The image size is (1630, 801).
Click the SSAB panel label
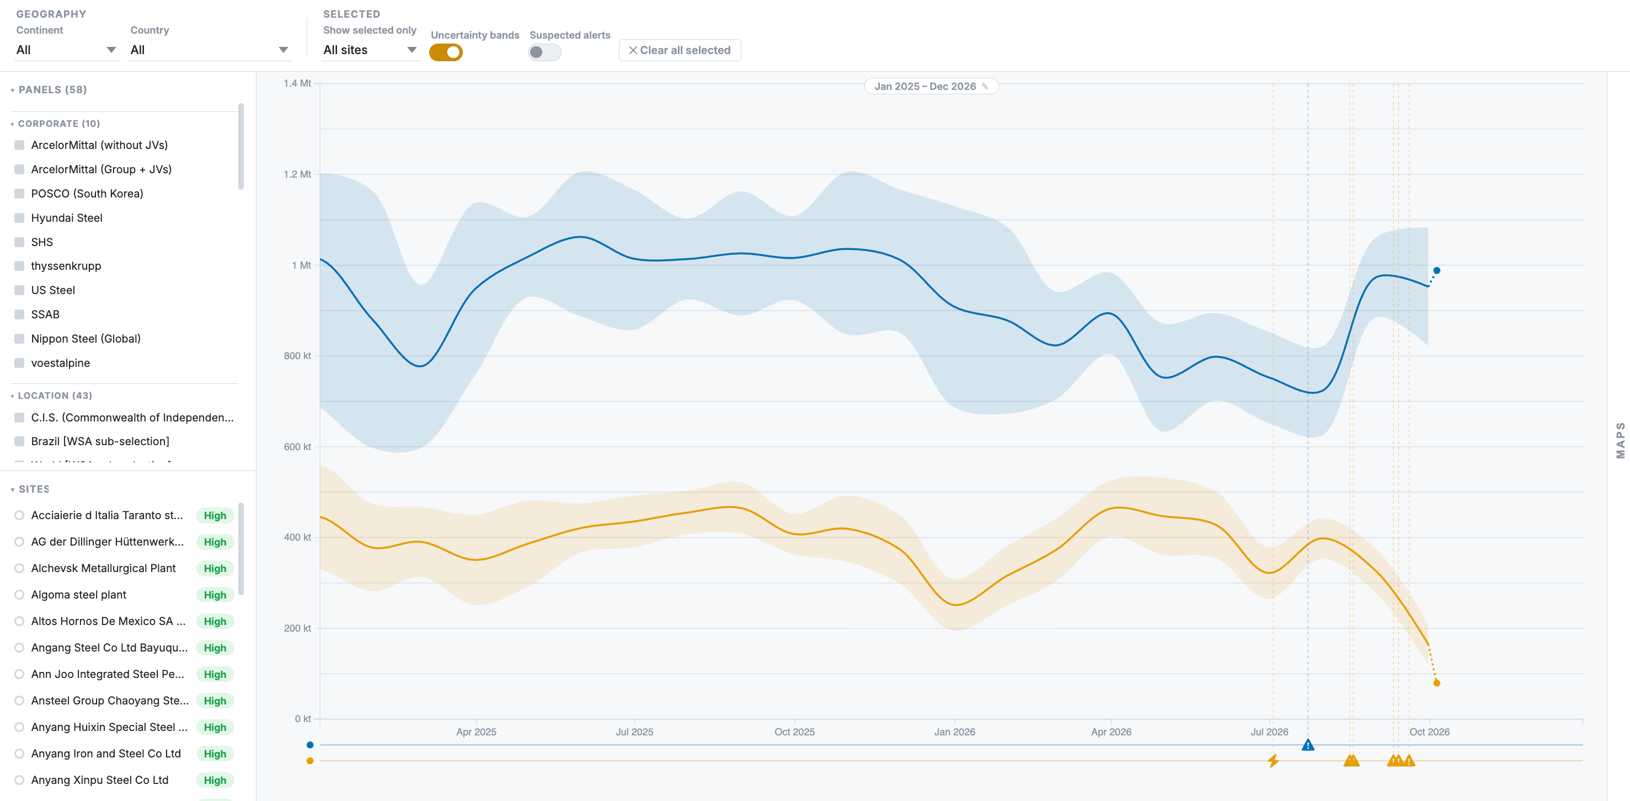coord(46,314)
